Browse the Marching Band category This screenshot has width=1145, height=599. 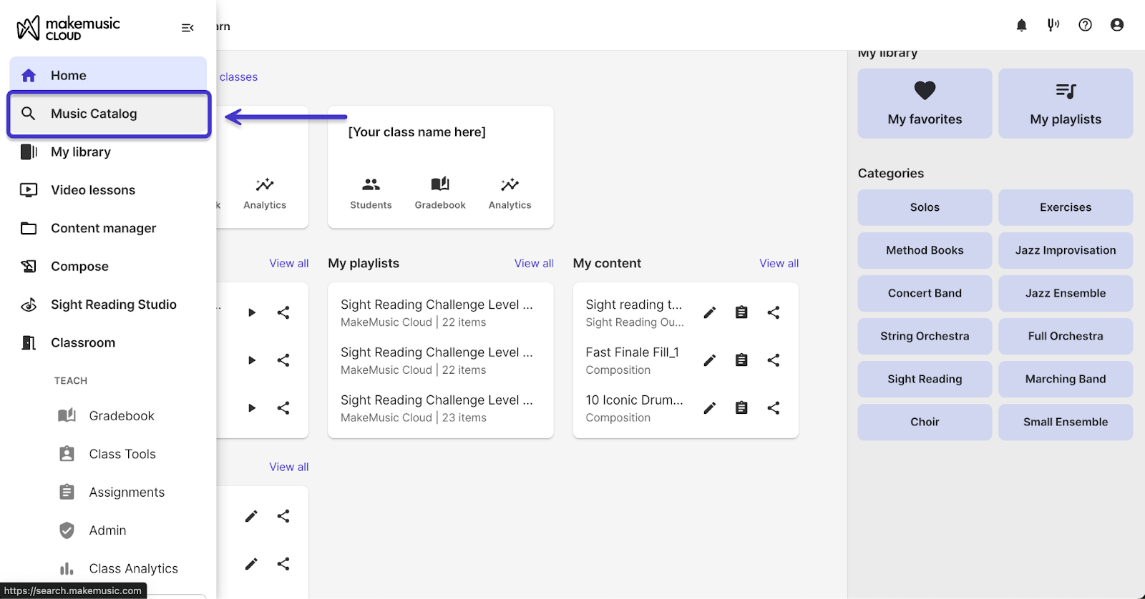coord(1066,379)
